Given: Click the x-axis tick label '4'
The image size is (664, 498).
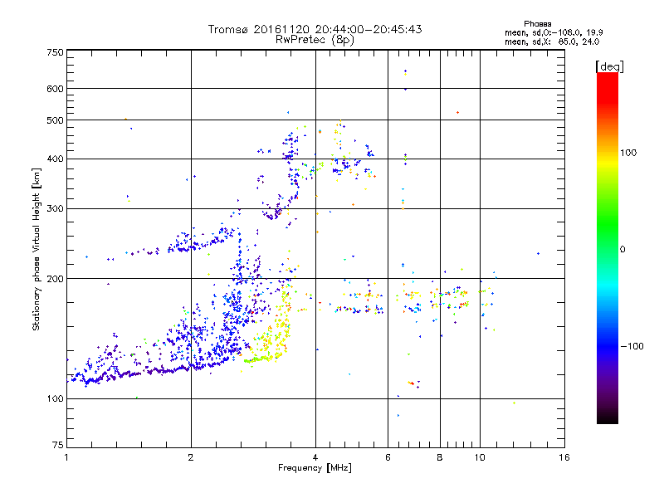Looking at the screenshot, I should pos(315,457).
